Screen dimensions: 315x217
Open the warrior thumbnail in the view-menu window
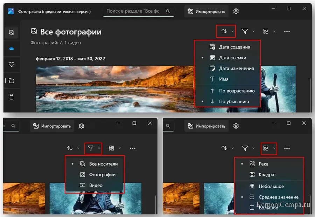(x=219, y=198)
